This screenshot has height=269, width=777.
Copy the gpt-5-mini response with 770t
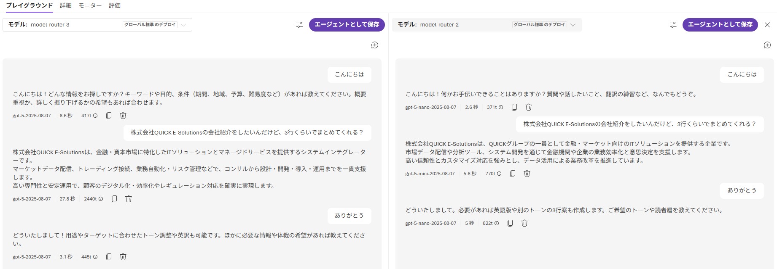(x=513, y=174)
